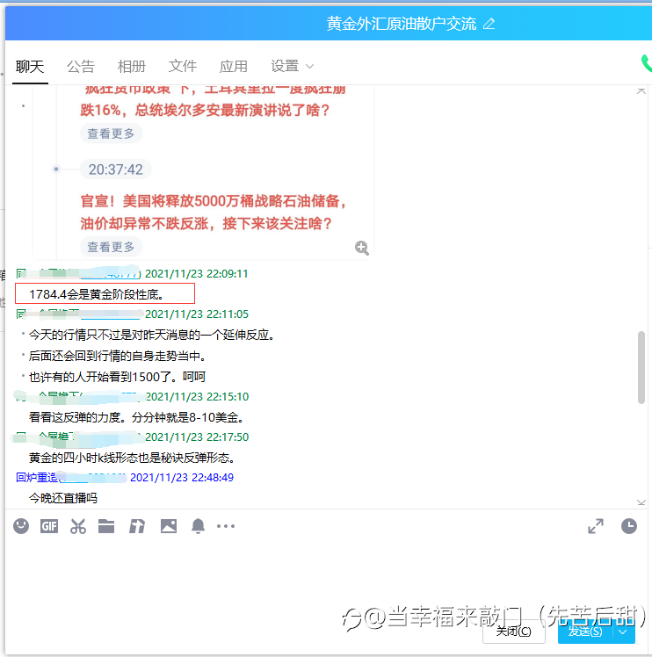Click timestamp 2021/11/23 22:11:05
Screen dimensions: 652x657
(x=196, y=314)
